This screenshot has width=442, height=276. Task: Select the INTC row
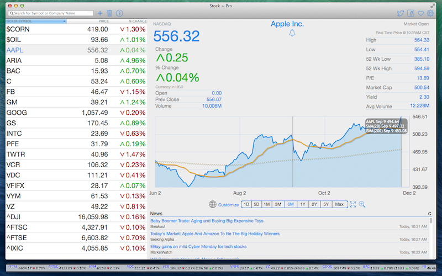[x=76, y=134]
